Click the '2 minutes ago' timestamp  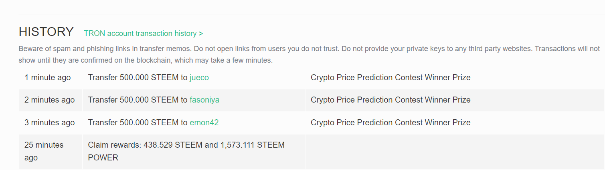pos(49,100)
